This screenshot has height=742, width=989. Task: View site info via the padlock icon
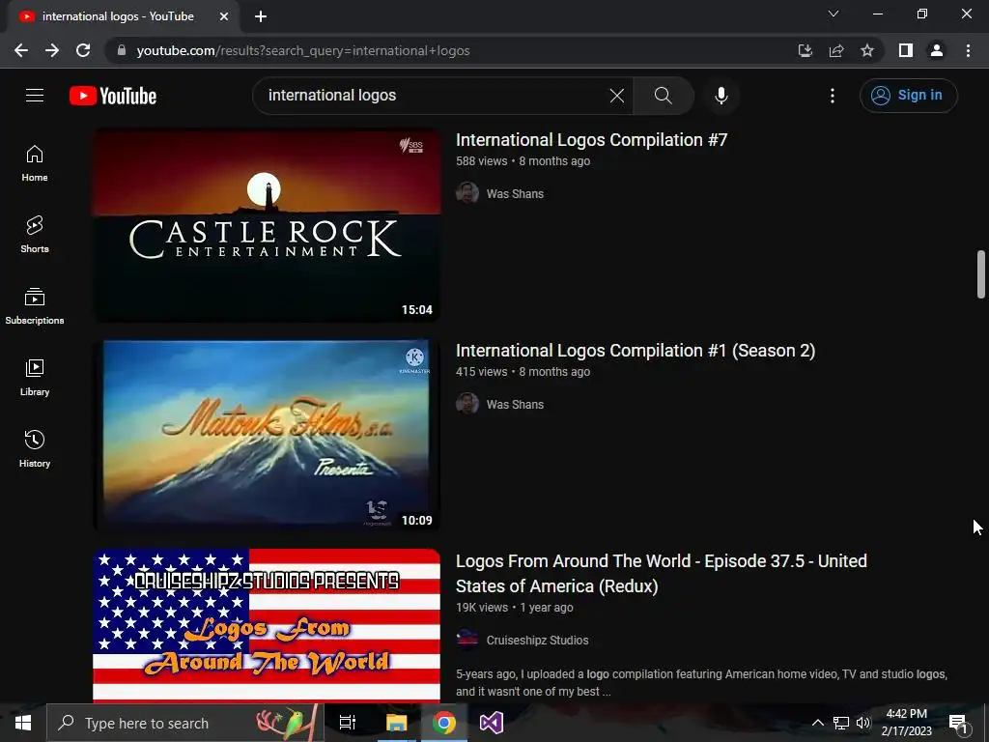click(122, 50)
